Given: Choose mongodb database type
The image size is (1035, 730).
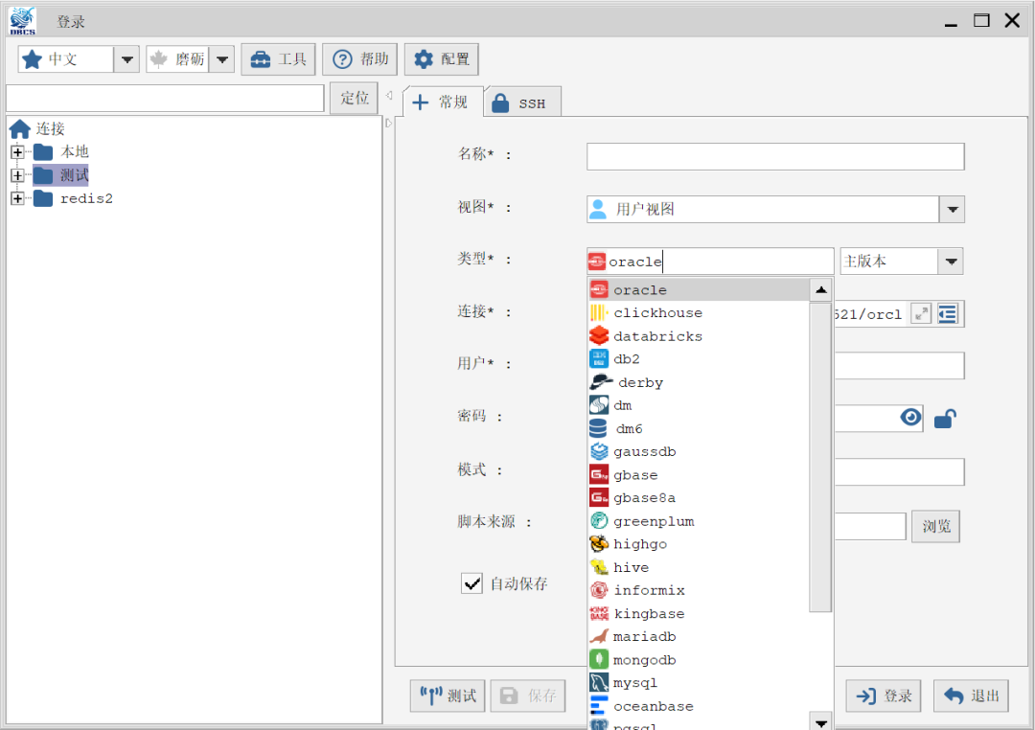Looking at the screenshot, I should point(699,659).
